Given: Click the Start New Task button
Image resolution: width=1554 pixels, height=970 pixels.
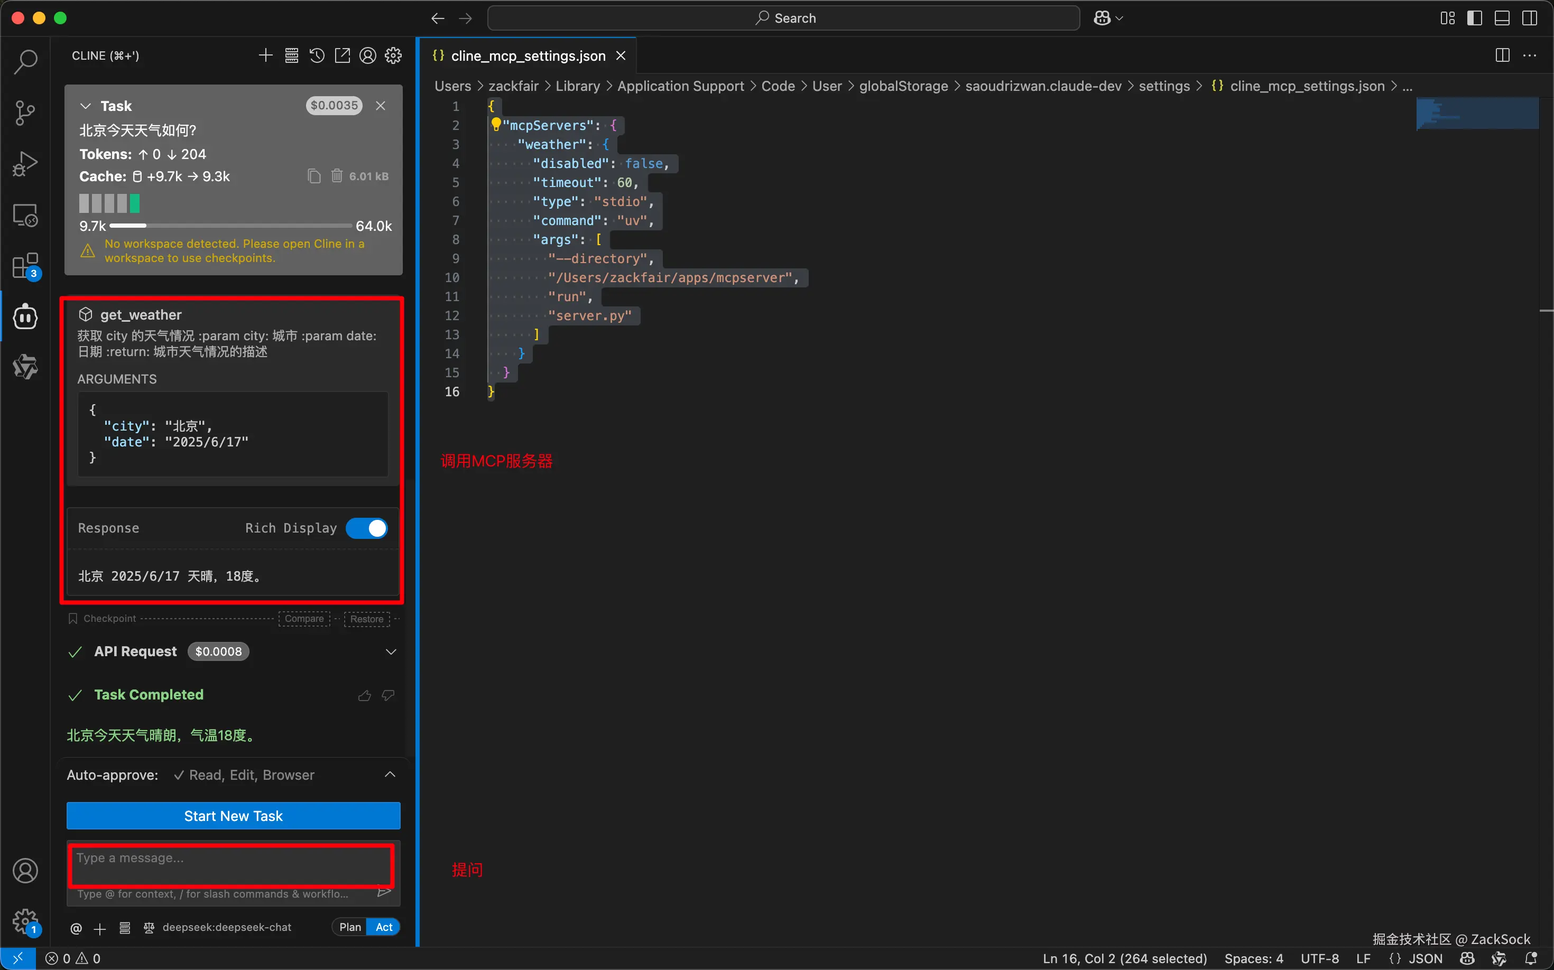Looking at the screenshot, I should tap(233, 816).
